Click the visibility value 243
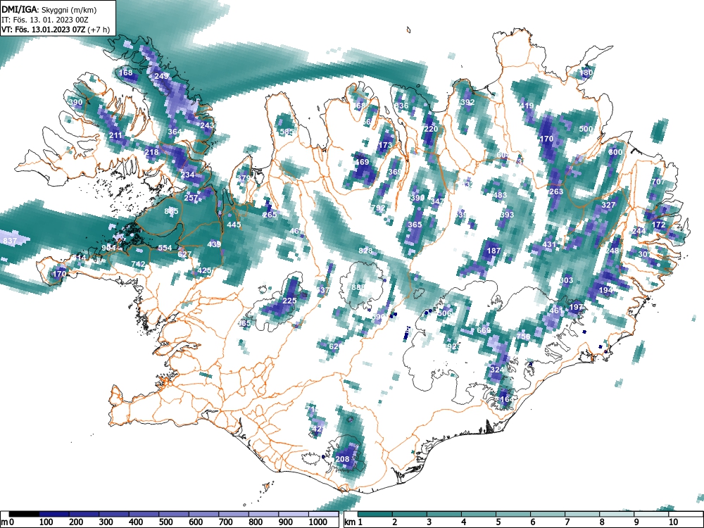This screenshot has width=704, height=528. (x=207, y=125)
